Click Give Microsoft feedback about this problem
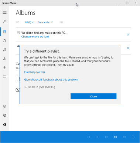The image size is (140, 143). point(51,80)
